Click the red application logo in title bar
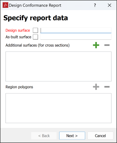The width and height of the screenshot is (117, 143). (6, 5)
